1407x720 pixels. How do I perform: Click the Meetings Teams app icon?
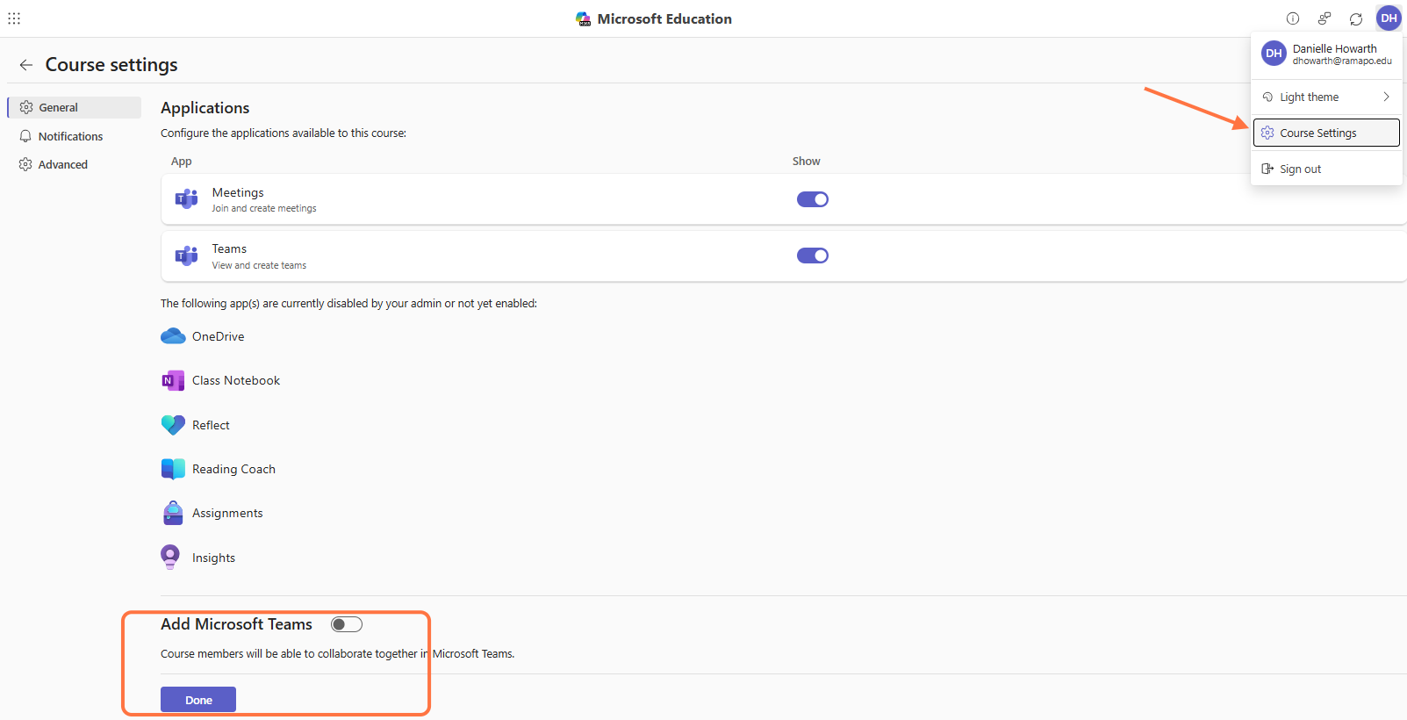pos(186,199)
